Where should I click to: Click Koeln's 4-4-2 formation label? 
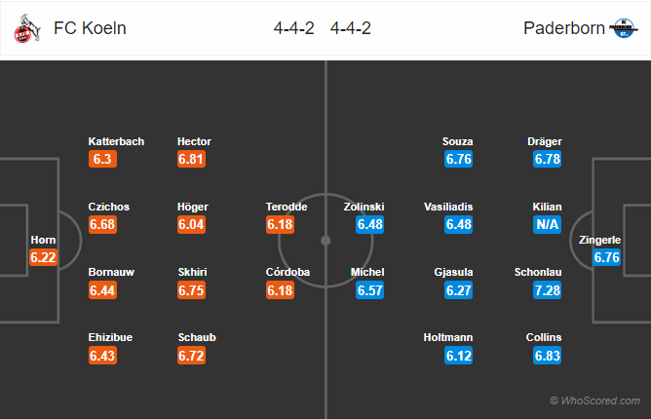click(x=293, y=28)
